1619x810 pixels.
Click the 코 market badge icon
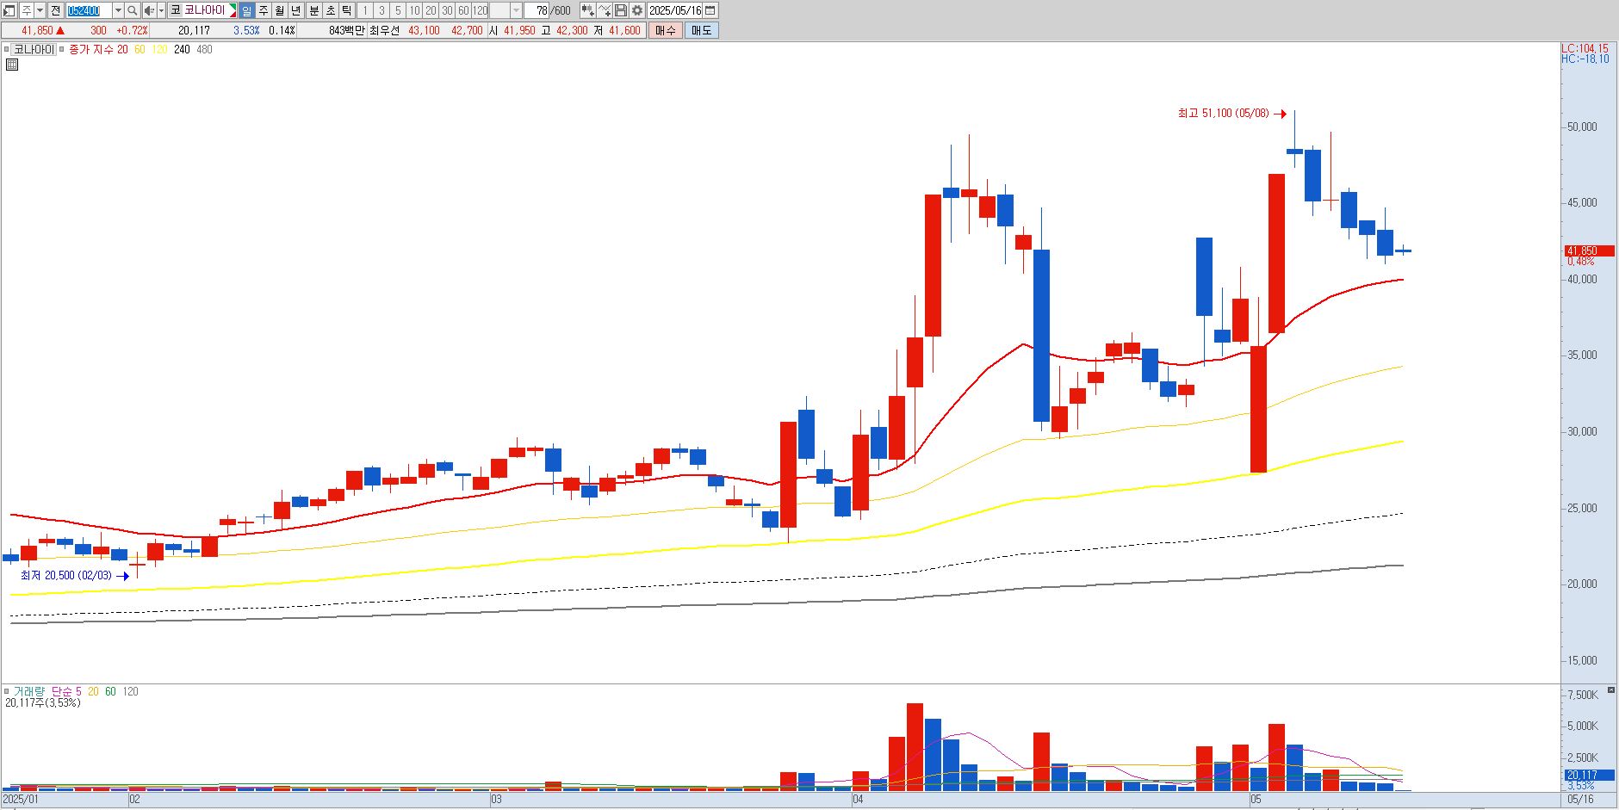tap(175, 10)
